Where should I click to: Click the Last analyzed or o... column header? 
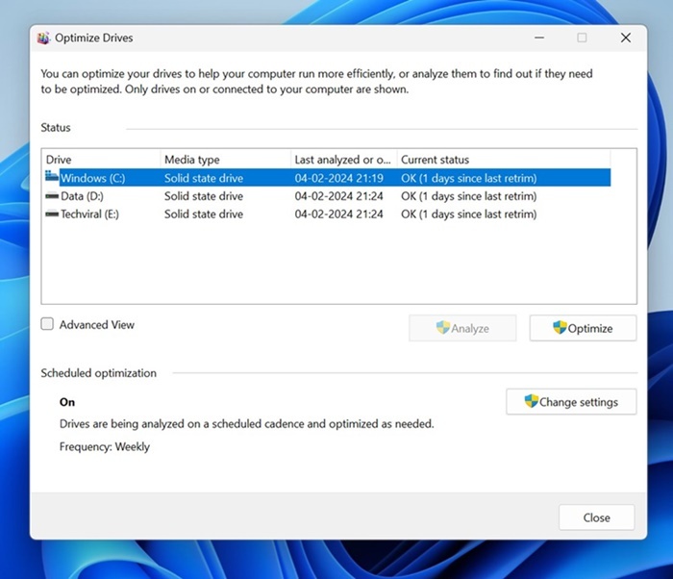pyautogui.click(x=344, y=160)
